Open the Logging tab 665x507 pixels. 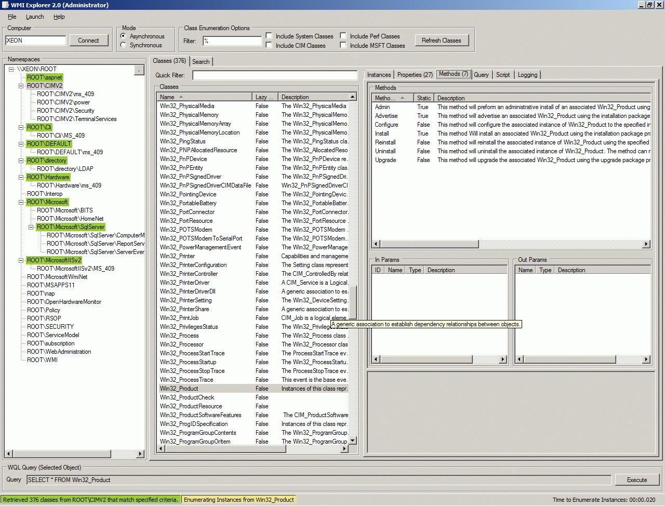click(528, 75)
